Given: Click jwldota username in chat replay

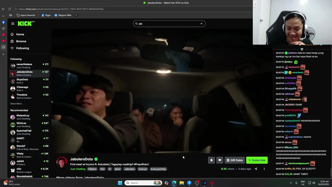Looking at the screenshot, I should click(x=293, y=53).
